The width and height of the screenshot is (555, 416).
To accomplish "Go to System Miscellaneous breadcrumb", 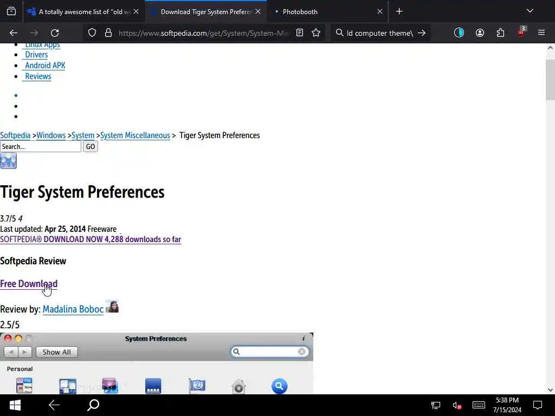I will click(x=135, y=135).
